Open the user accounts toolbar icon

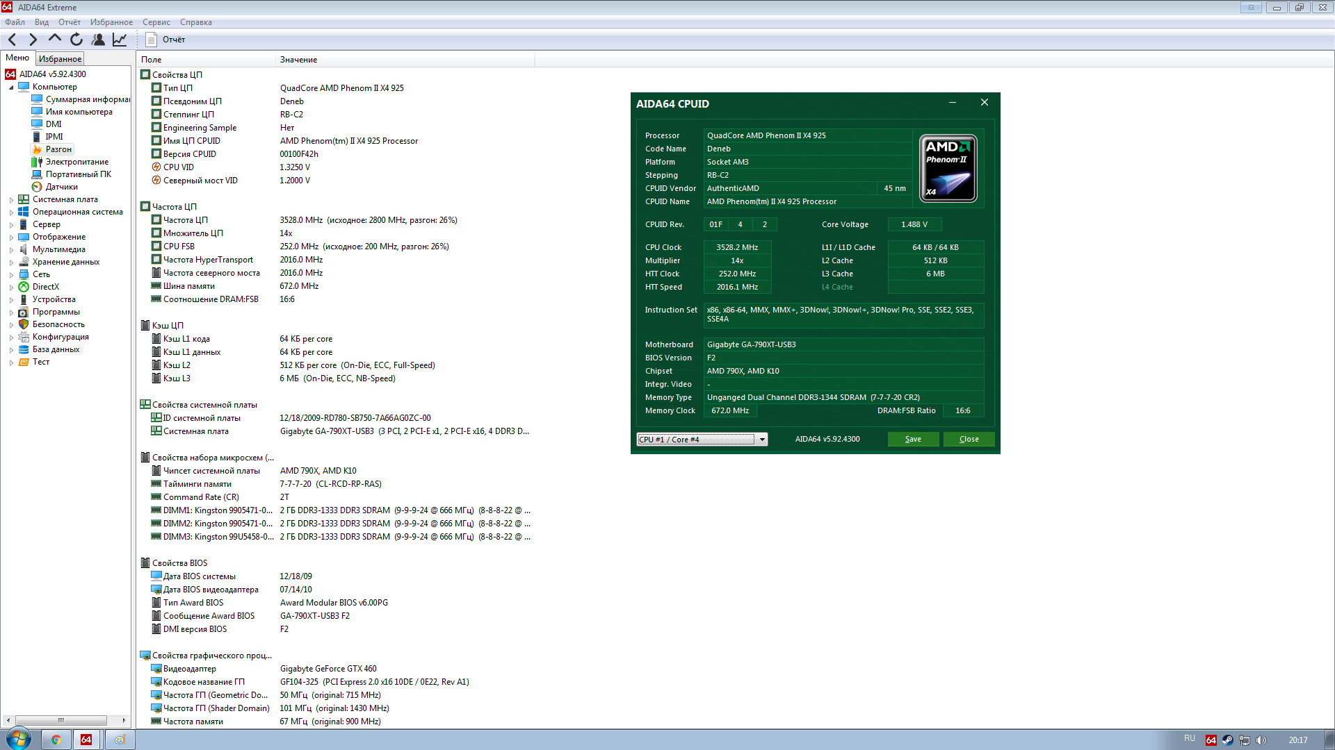coord(98,40)
